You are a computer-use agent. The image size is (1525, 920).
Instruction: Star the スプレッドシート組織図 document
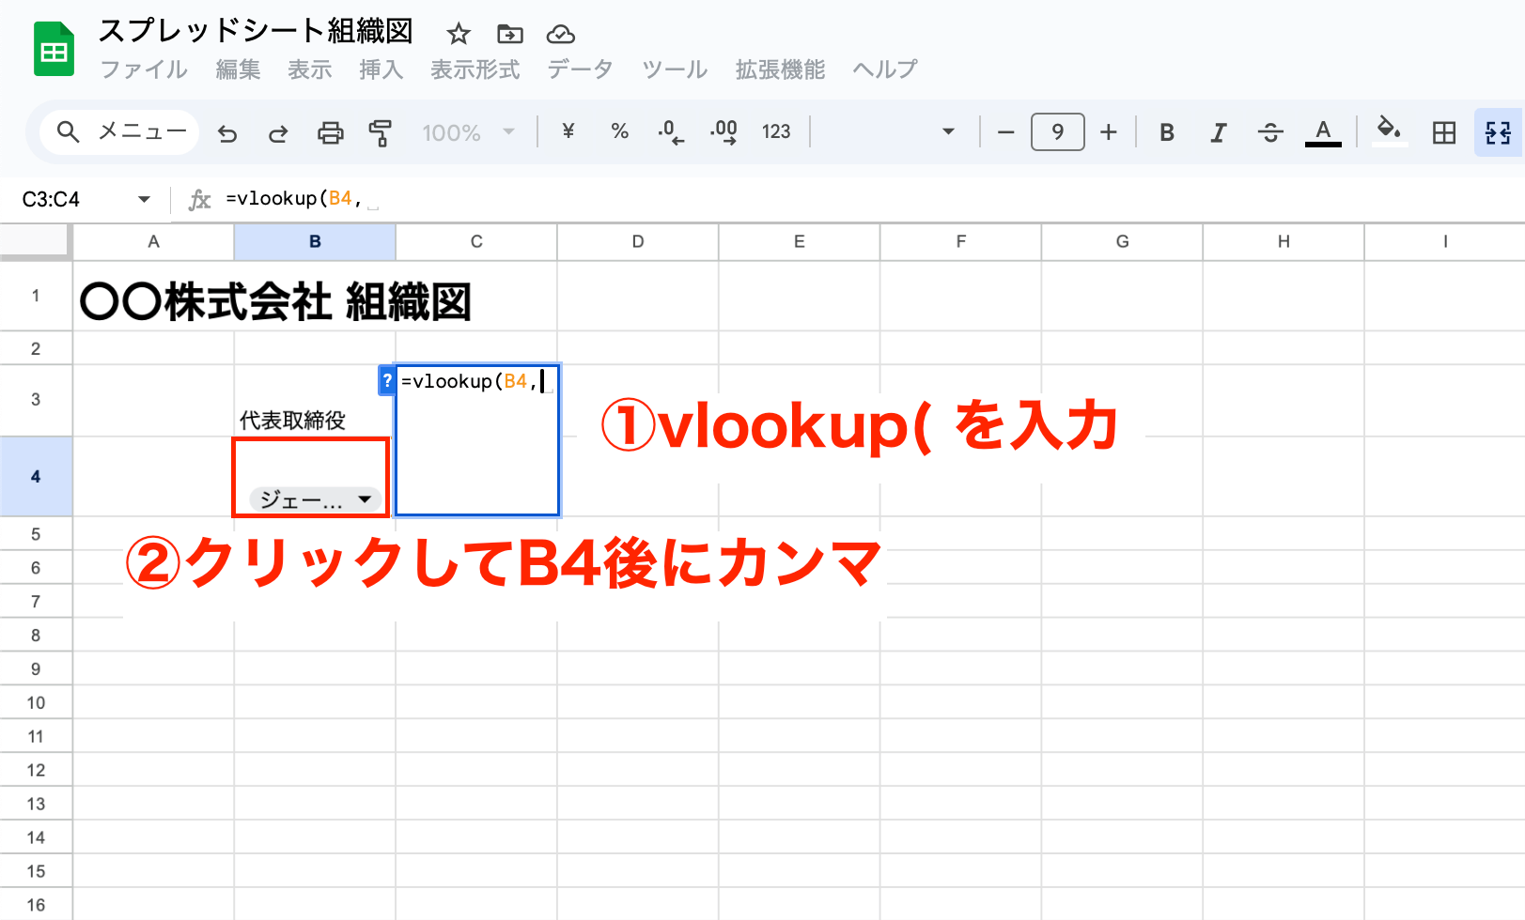458,34
